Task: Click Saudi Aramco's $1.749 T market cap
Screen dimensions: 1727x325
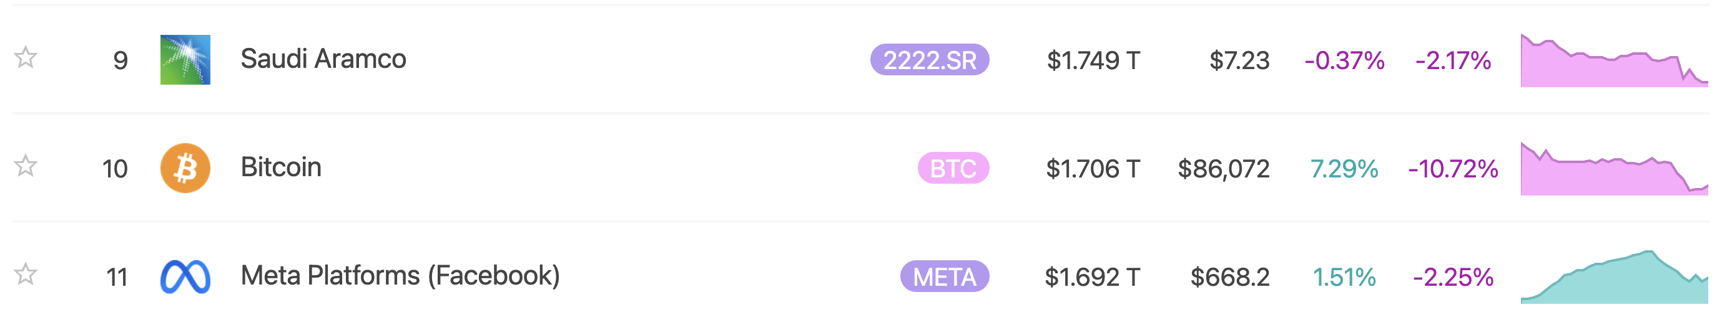Action: coord(1093,60)
